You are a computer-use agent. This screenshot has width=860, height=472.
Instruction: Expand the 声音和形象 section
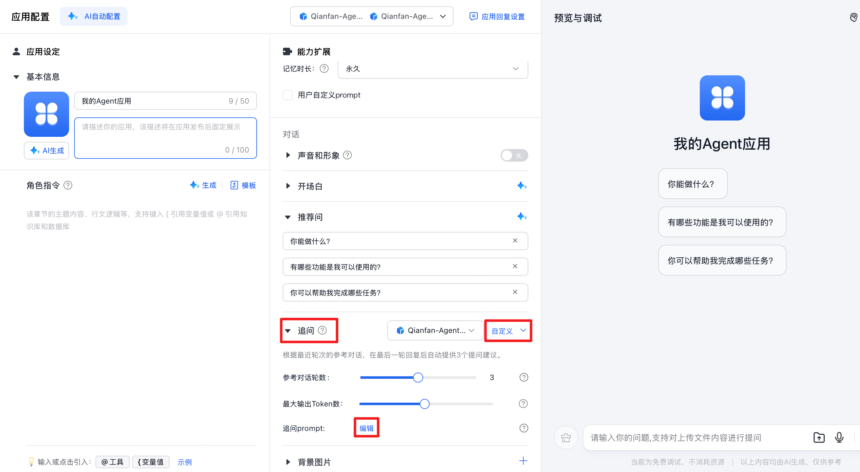tap(288, 155)
